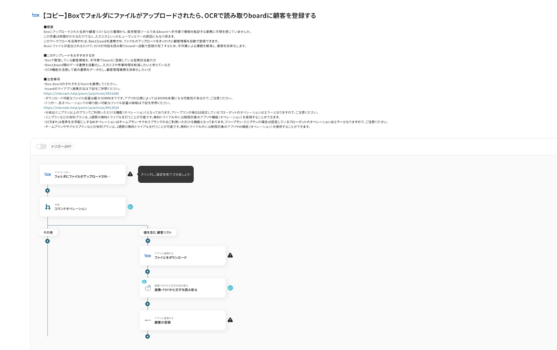Click the warning icon beside 顧客の登録

point(230,320)
